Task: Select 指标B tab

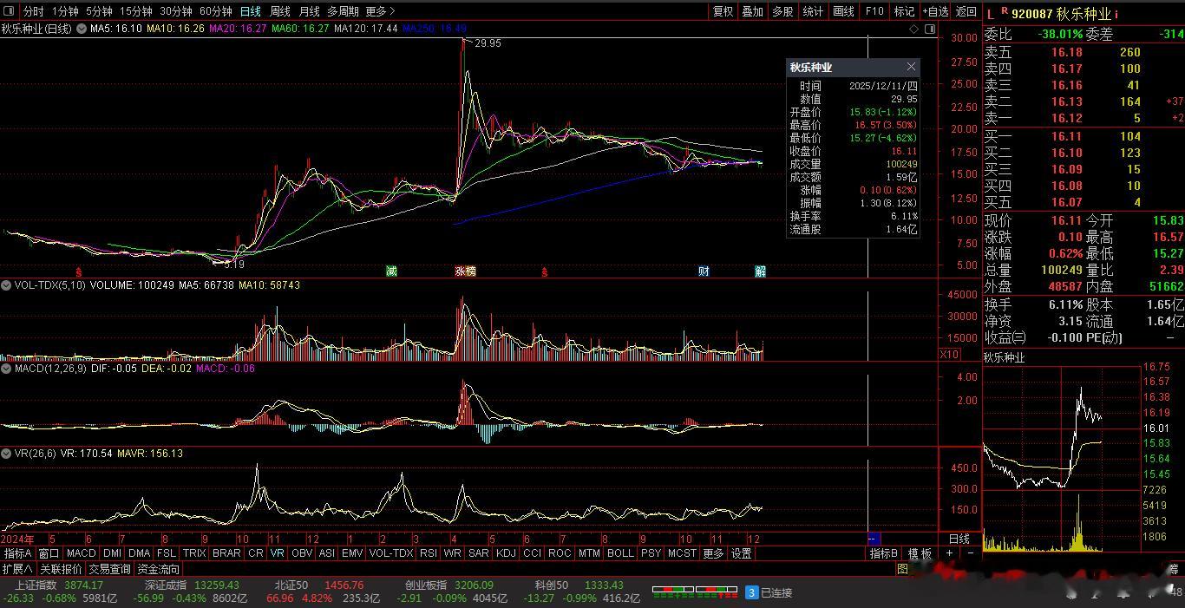Action: [884, 553]
